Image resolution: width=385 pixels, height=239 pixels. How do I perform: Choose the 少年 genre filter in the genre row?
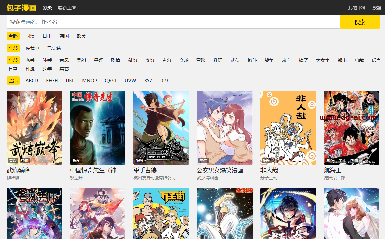47,69
